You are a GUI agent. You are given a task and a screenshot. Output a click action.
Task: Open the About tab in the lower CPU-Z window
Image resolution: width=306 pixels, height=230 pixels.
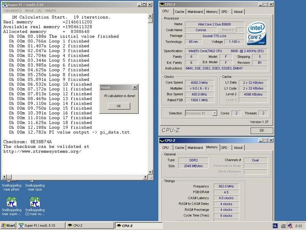238,148
